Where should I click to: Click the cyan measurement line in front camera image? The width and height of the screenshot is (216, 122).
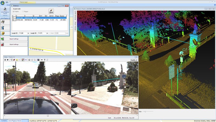point(106,80)
